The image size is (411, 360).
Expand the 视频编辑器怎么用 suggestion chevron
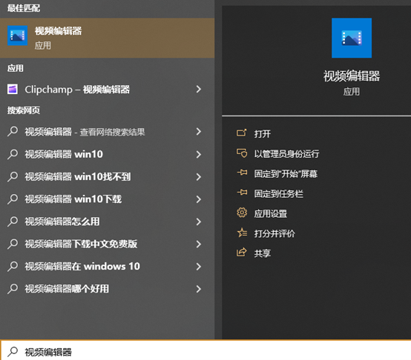coord(199,221)
